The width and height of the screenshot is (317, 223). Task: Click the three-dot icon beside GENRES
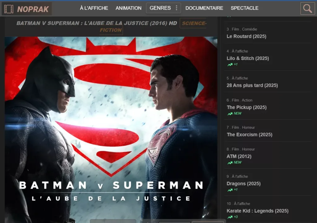(x=176, y=8)
